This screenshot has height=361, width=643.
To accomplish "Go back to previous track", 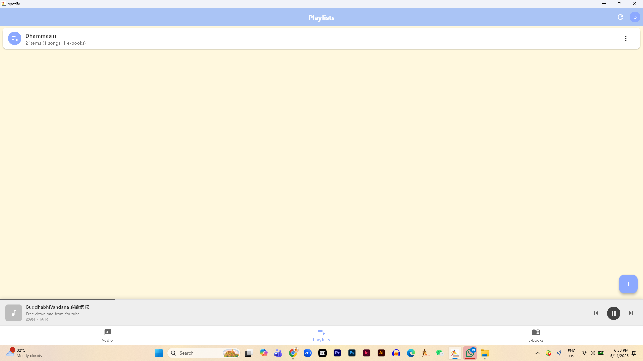I will (x=596, y=313).
